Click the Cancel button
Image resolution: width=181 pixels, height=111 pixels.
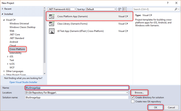(171, 108)
